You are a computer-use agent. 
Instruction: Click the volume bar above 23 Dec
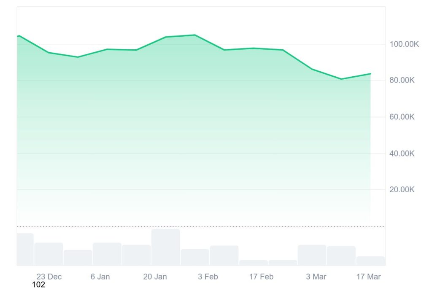[49, 254]
